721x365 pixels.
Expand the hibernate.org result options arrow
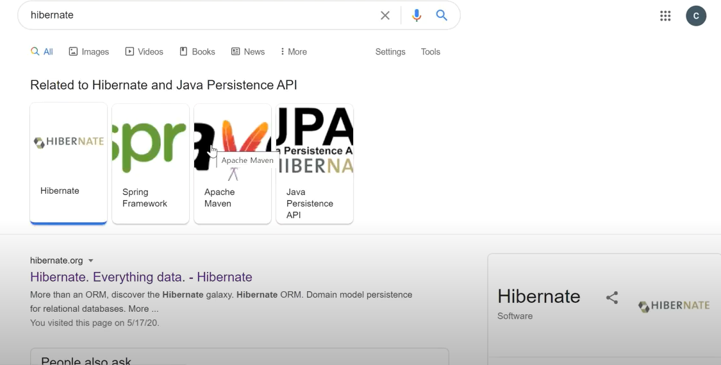click(90, 260)
